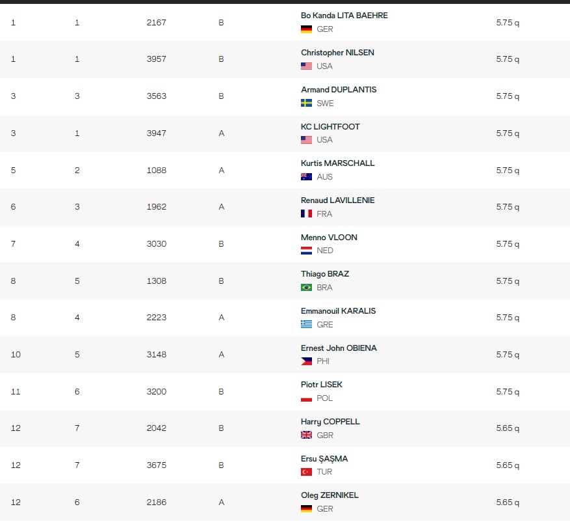Click the Brazilian flag under Thiago Braz
570x524 pixels.
[x=306, y=288]
